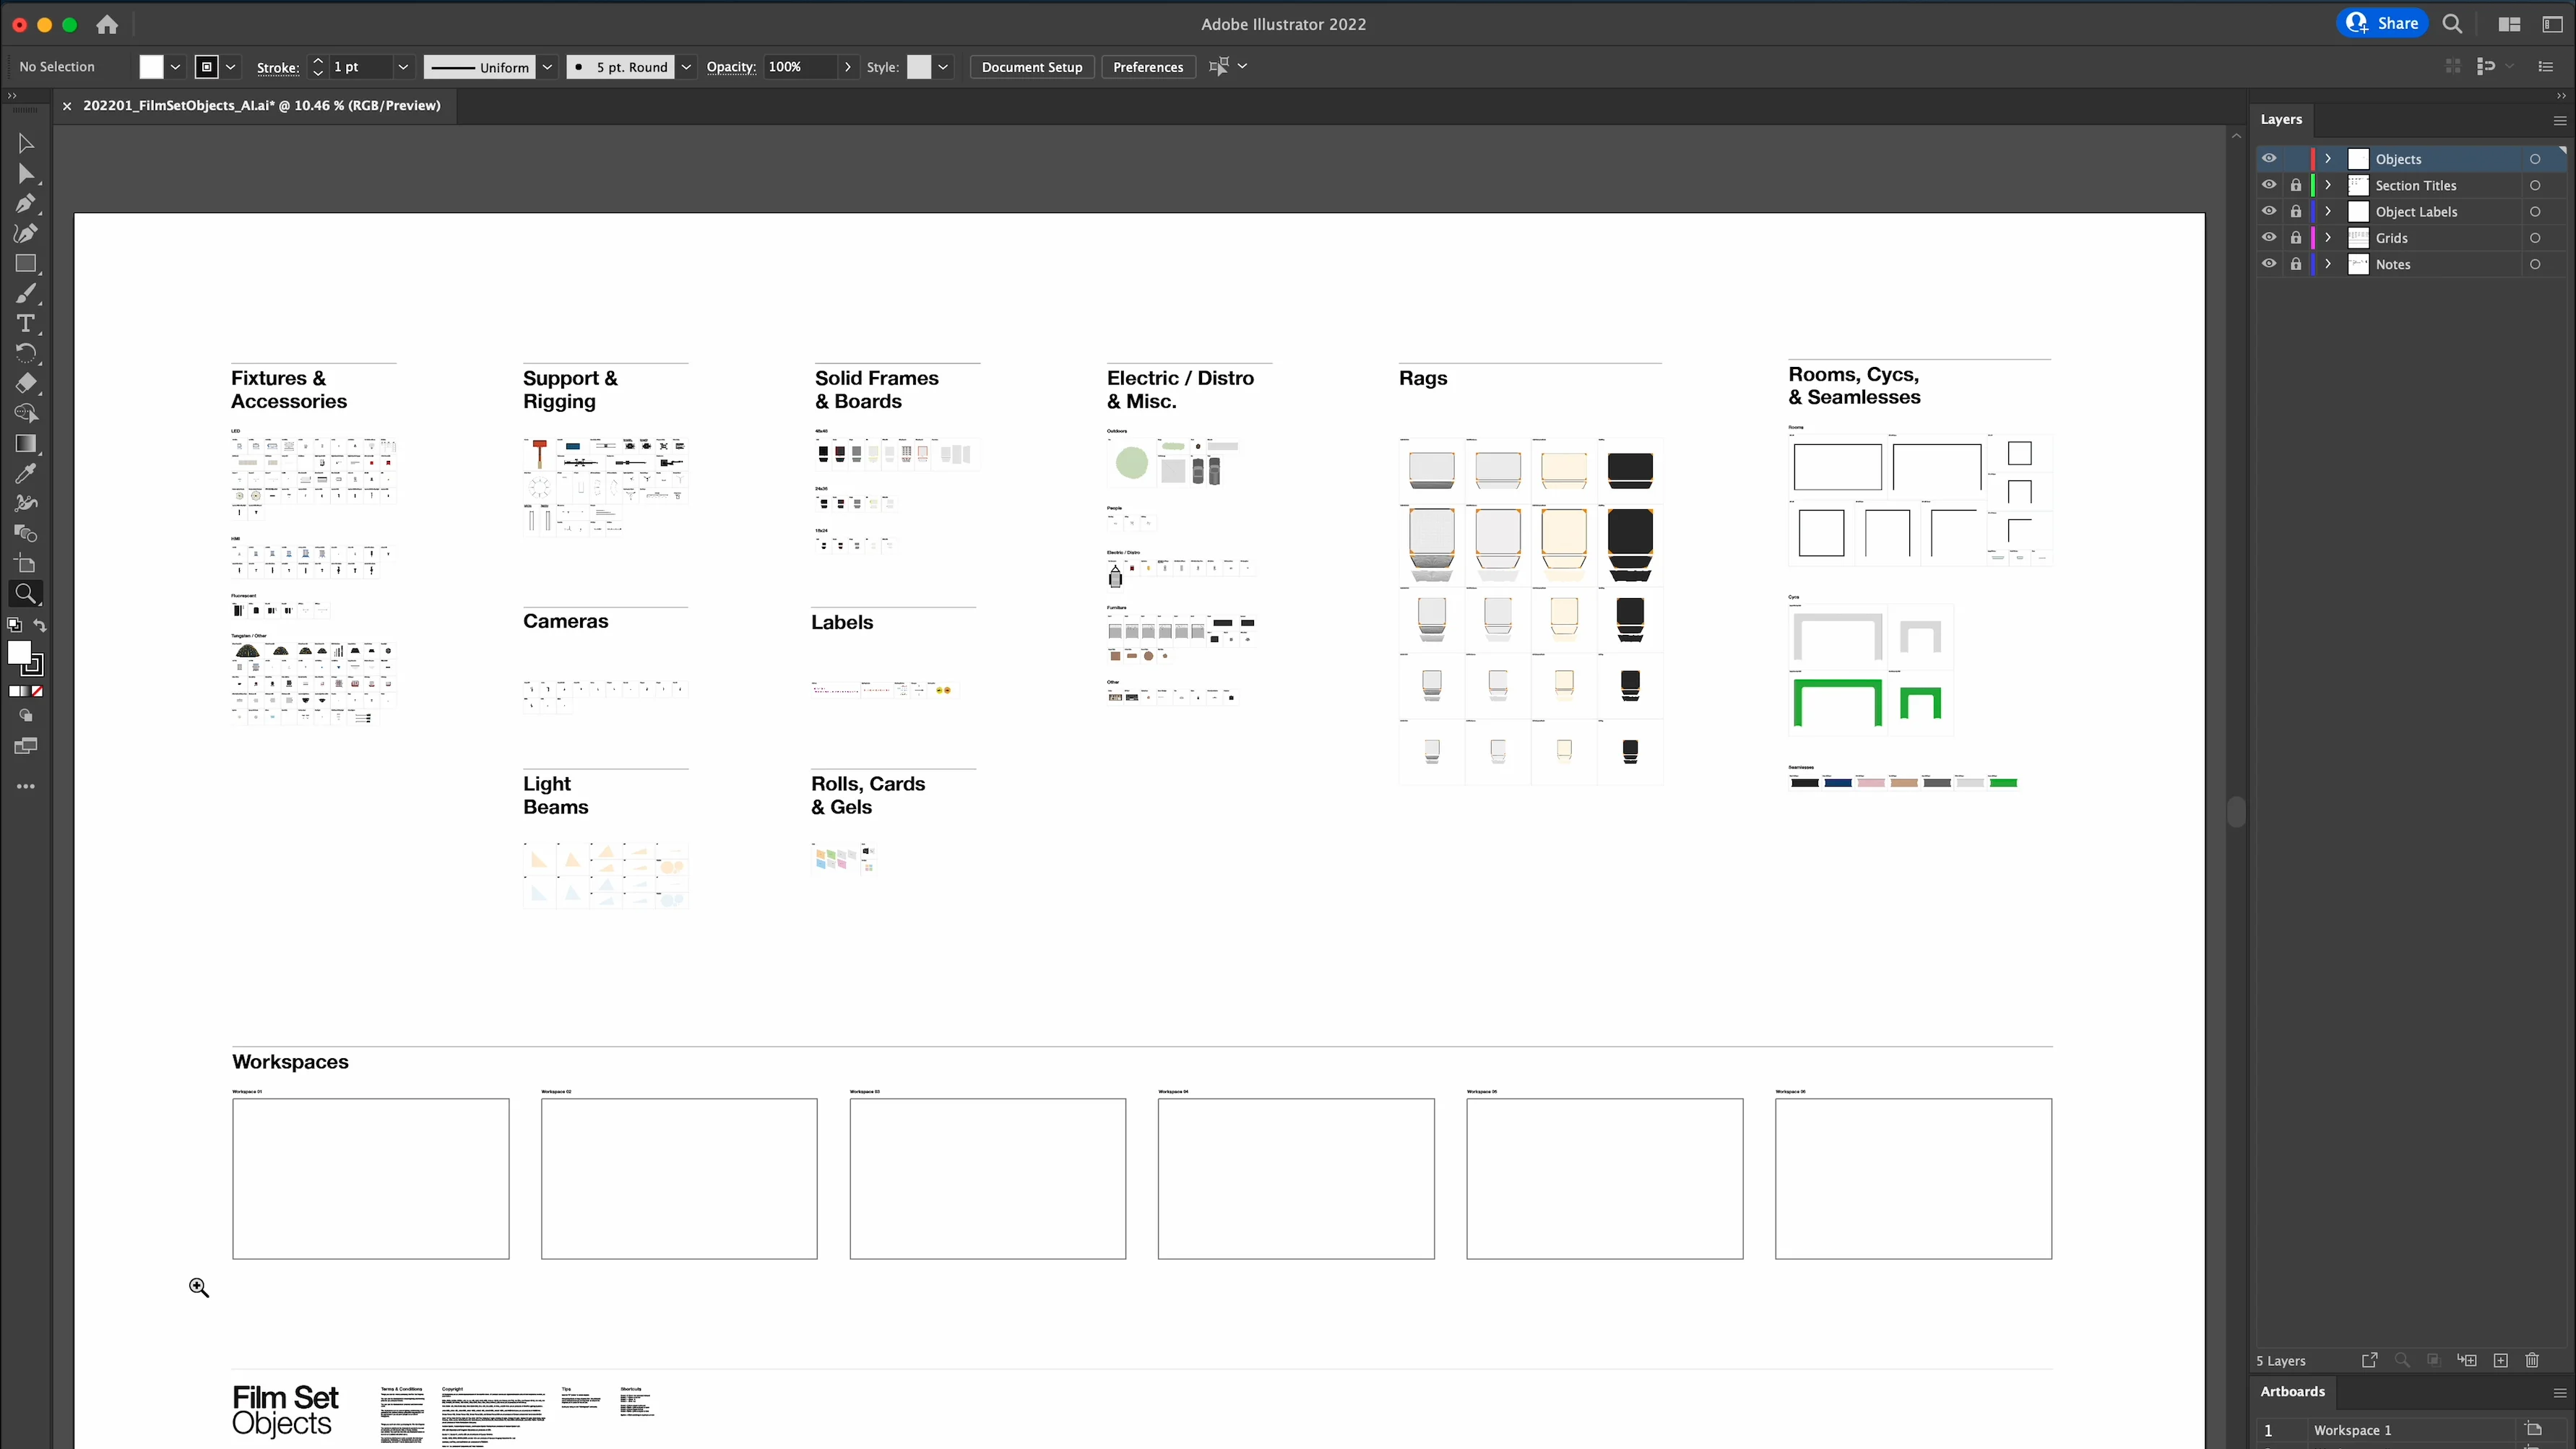
Task: Select the Direct Selection tool
Action: (x=26, y=174)
